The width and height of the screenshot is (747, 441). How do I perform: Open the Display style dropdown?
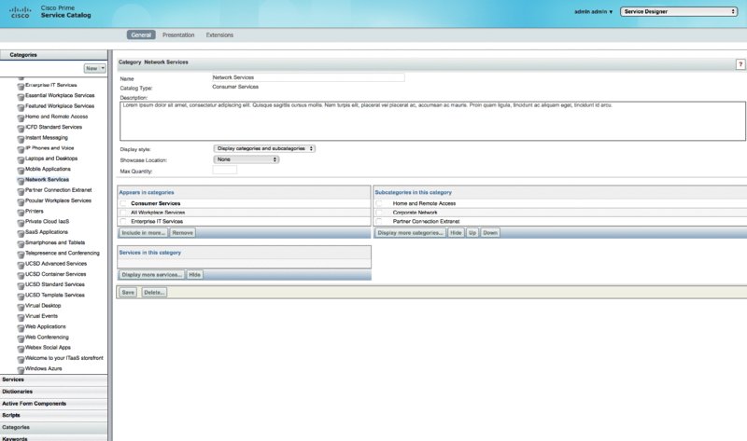point(264,148)
